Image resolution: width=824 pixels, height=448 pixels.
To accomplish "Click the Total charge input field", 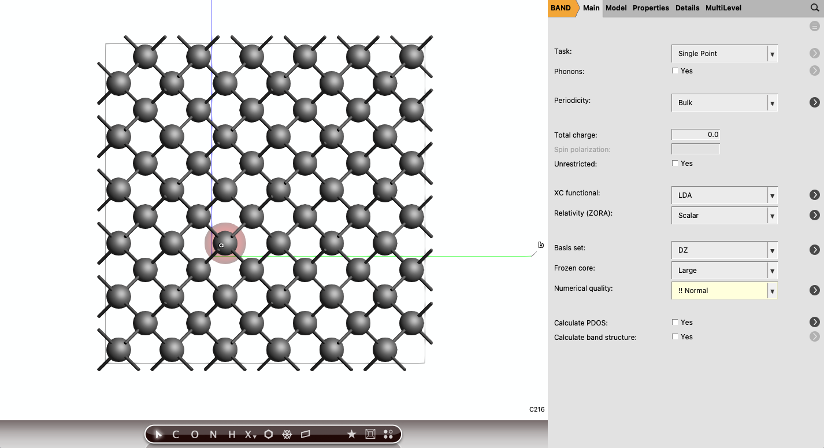I will (x=696, y=135).
